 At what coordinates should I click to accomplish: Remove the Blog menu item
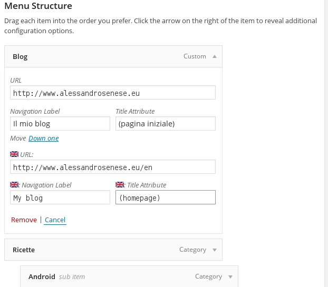click(x=24, y=220)
